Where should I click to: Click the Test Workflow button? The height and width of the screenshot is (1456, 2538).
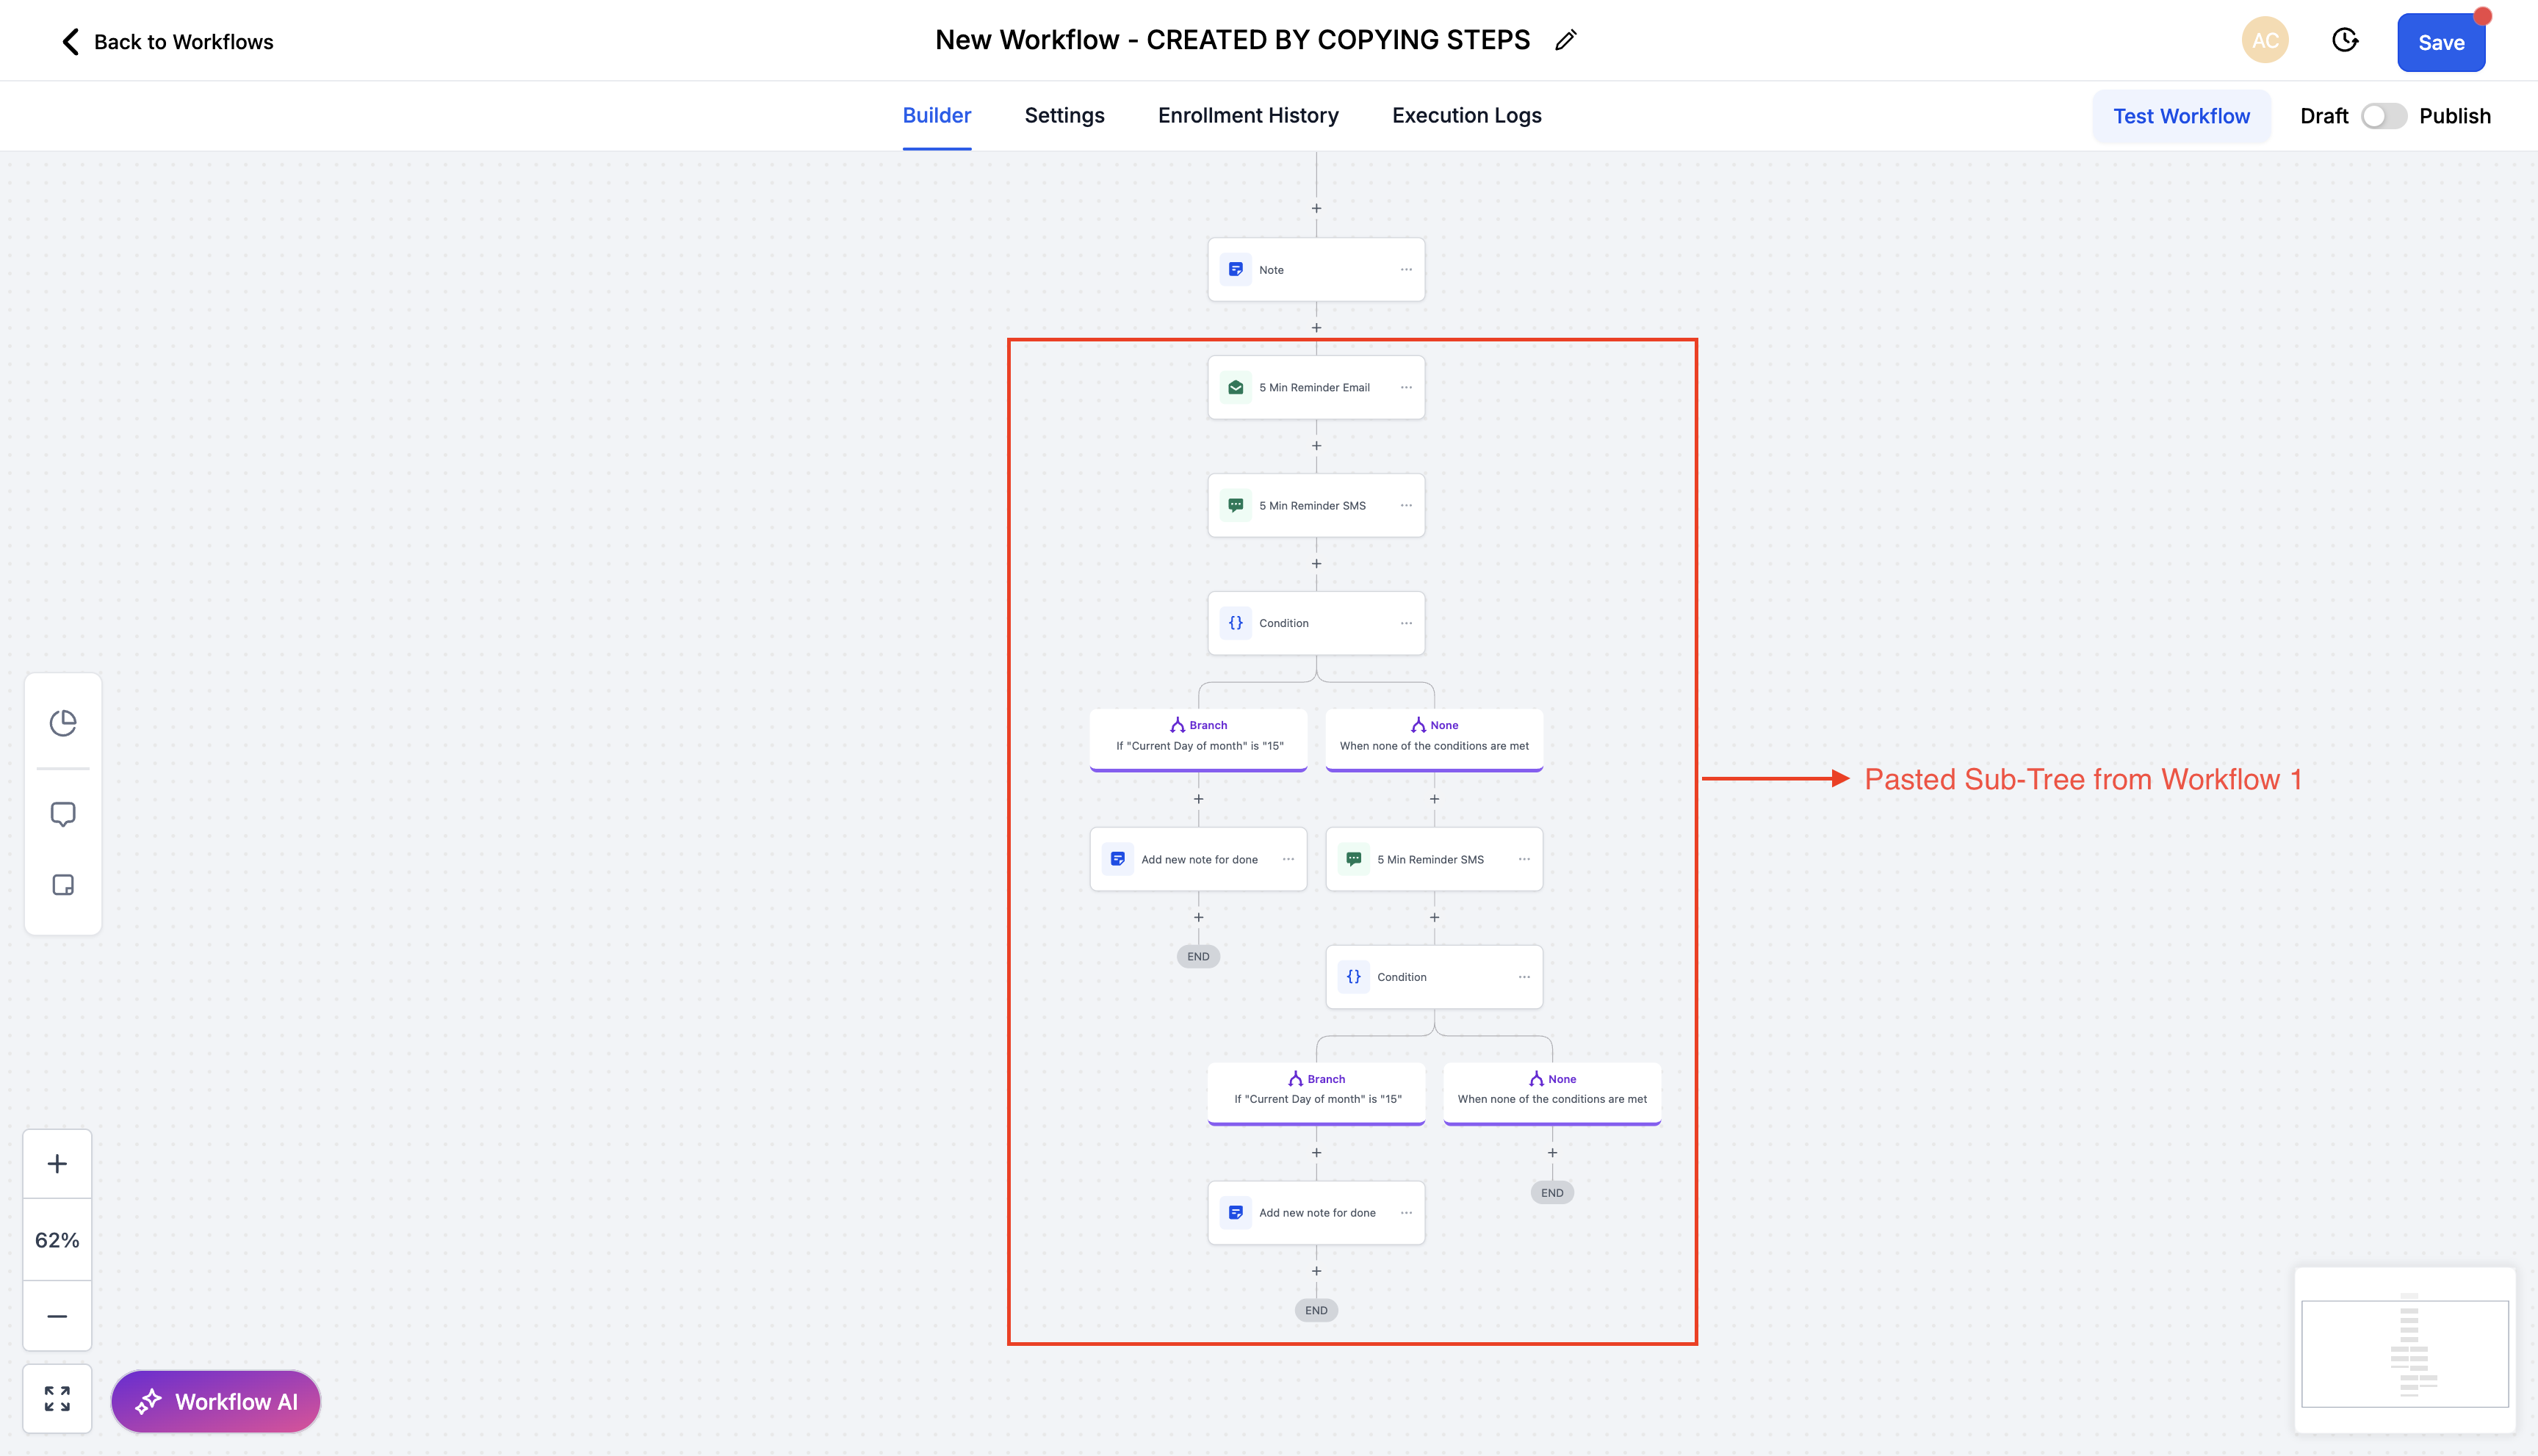[2181, 116]
